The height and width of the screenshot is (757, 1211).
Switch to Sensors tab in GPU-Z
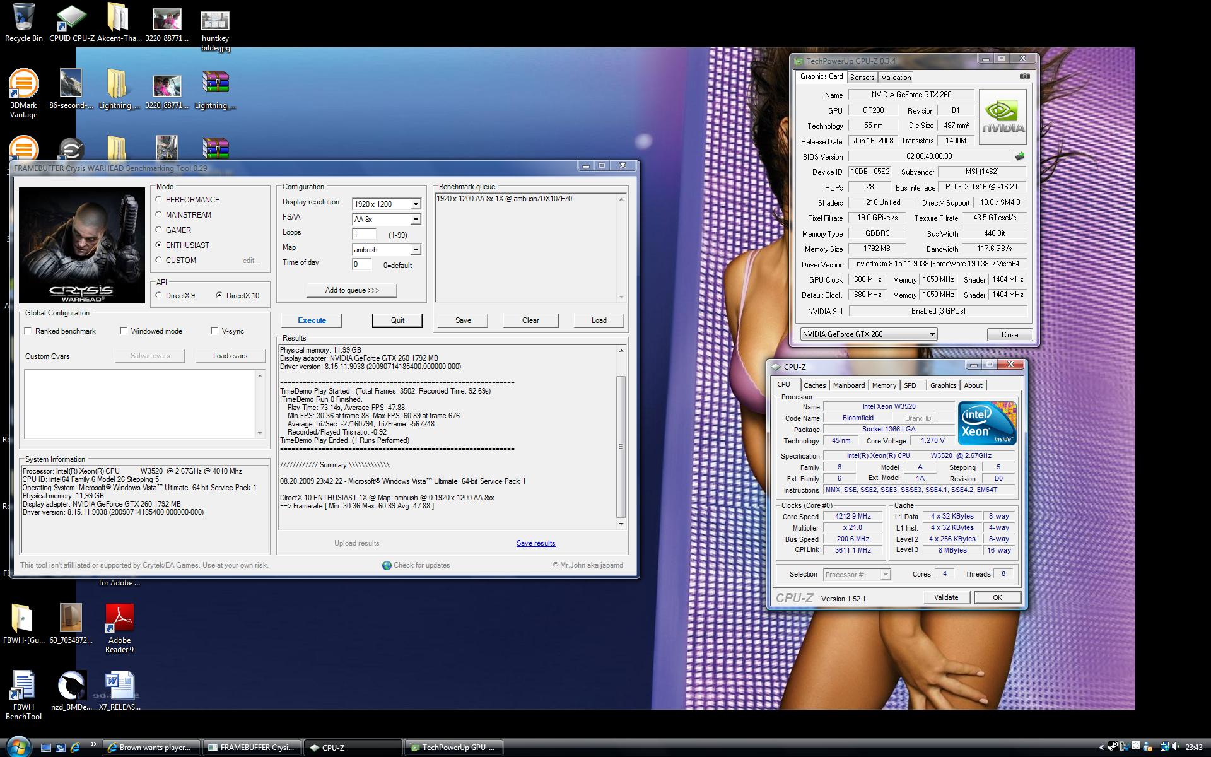click(862, 77)
